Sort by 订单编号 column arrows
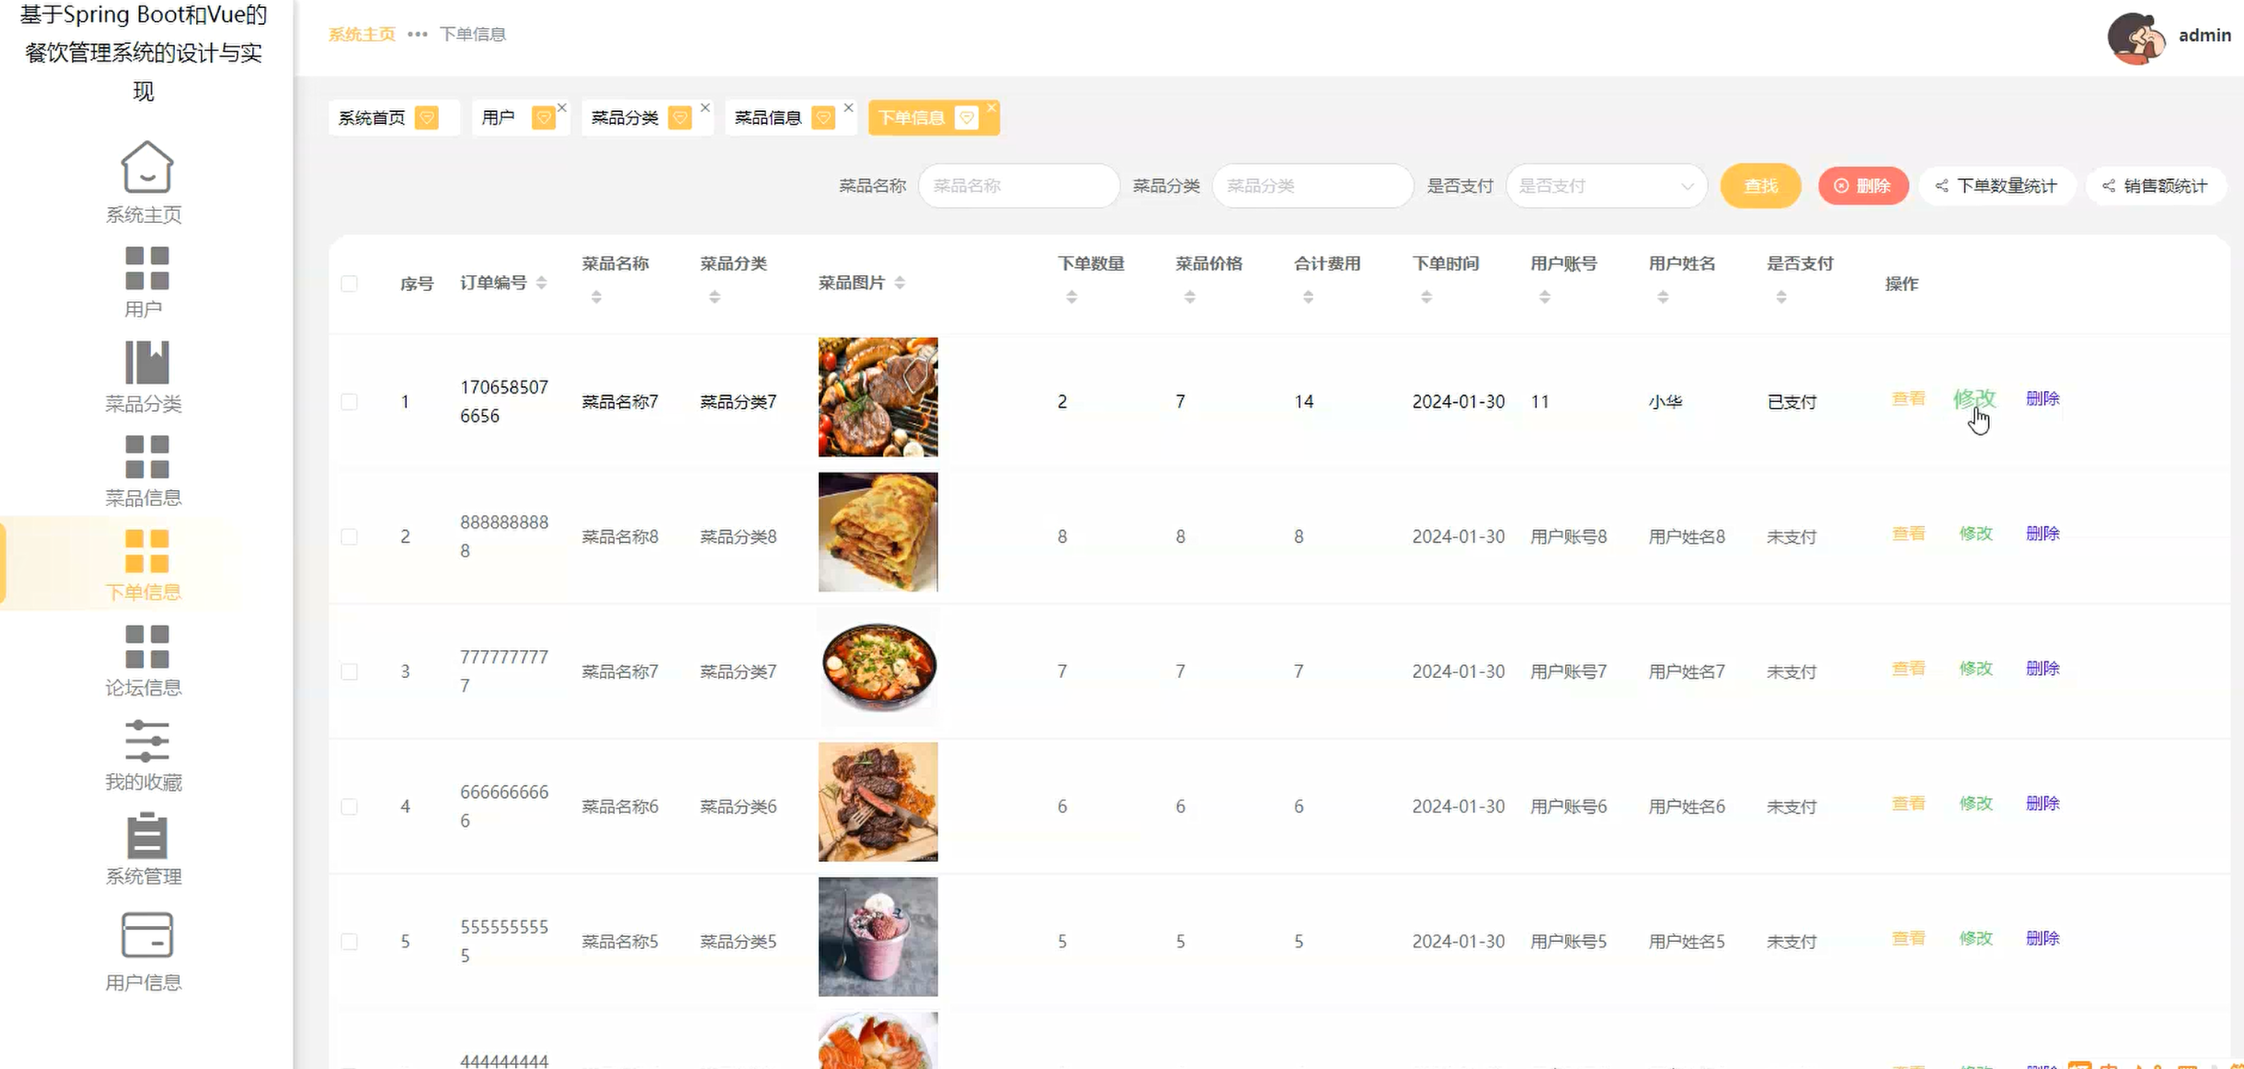 click(x=542, y=283)
